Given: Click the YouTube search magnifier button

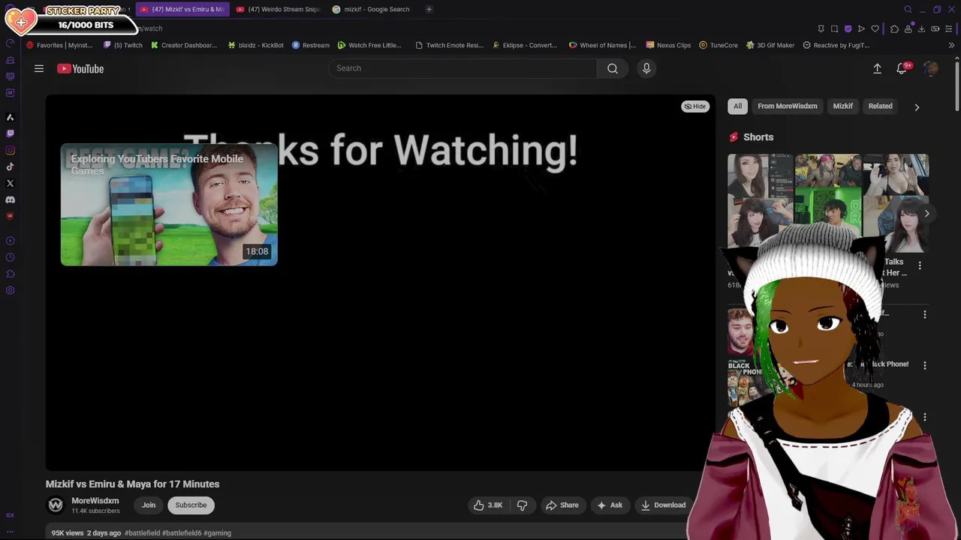Looking at the screenshot, I should pyautogui.click(x=613, y=68).
